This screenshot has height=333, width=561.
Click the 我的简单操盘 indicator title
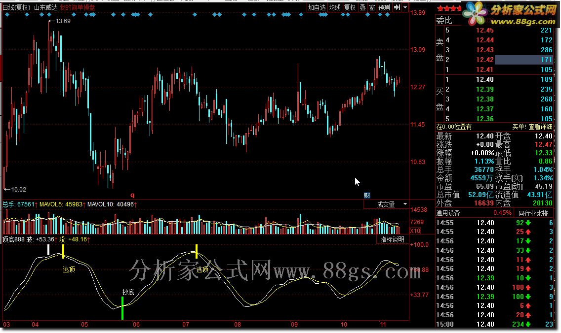pos(77,7)
